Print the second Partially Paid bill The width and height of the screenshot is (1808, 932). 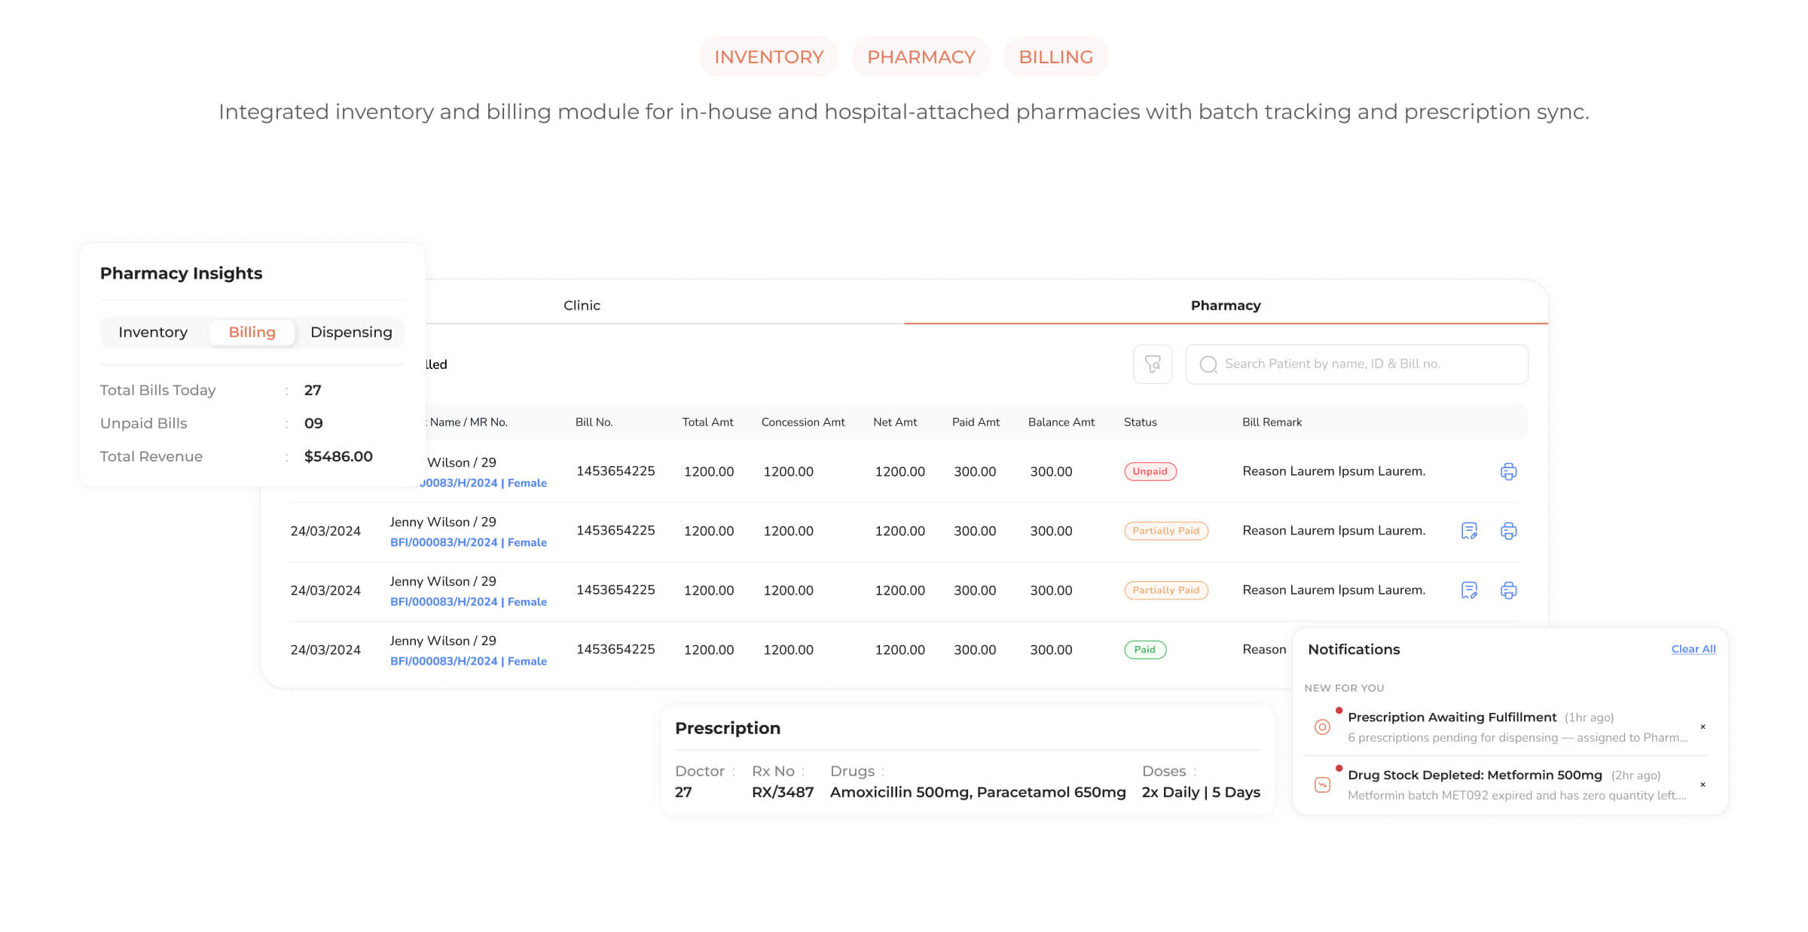click(1508, 590)
